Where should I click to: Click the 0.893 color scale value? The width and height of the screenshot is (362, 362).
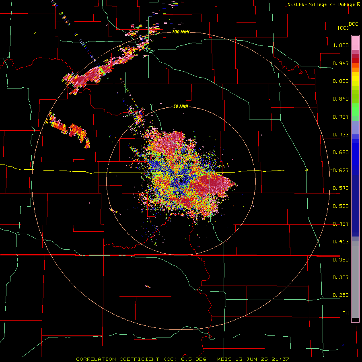click(341, 81)
